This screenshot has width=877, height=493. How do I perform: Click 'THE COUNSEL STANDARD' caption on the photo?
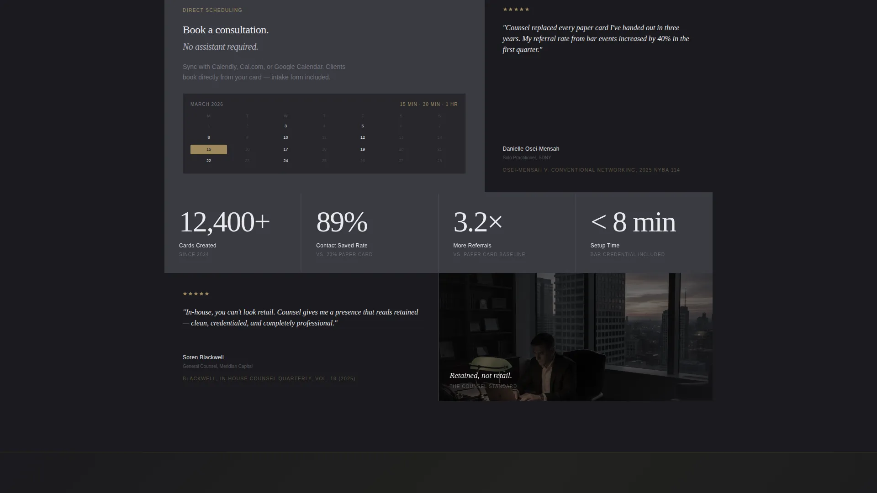483,387
